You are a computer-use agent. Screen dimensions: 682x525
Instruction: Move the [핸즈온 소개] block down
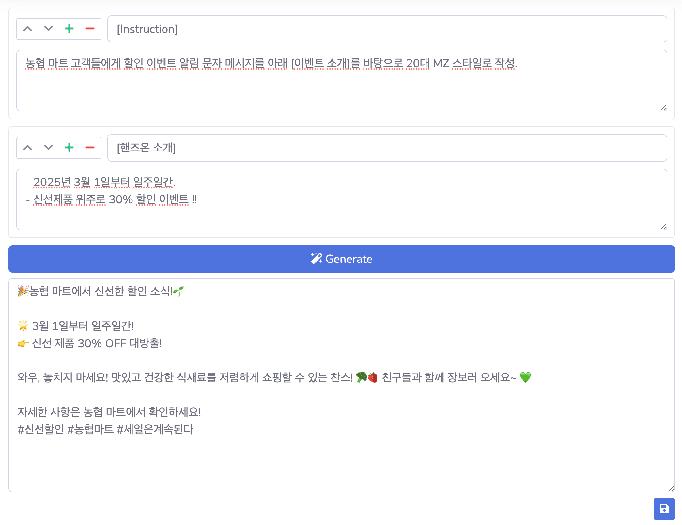pos(48,148)
